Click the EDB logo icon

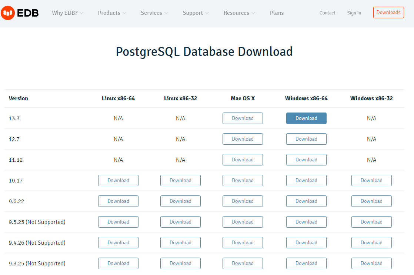7,13
